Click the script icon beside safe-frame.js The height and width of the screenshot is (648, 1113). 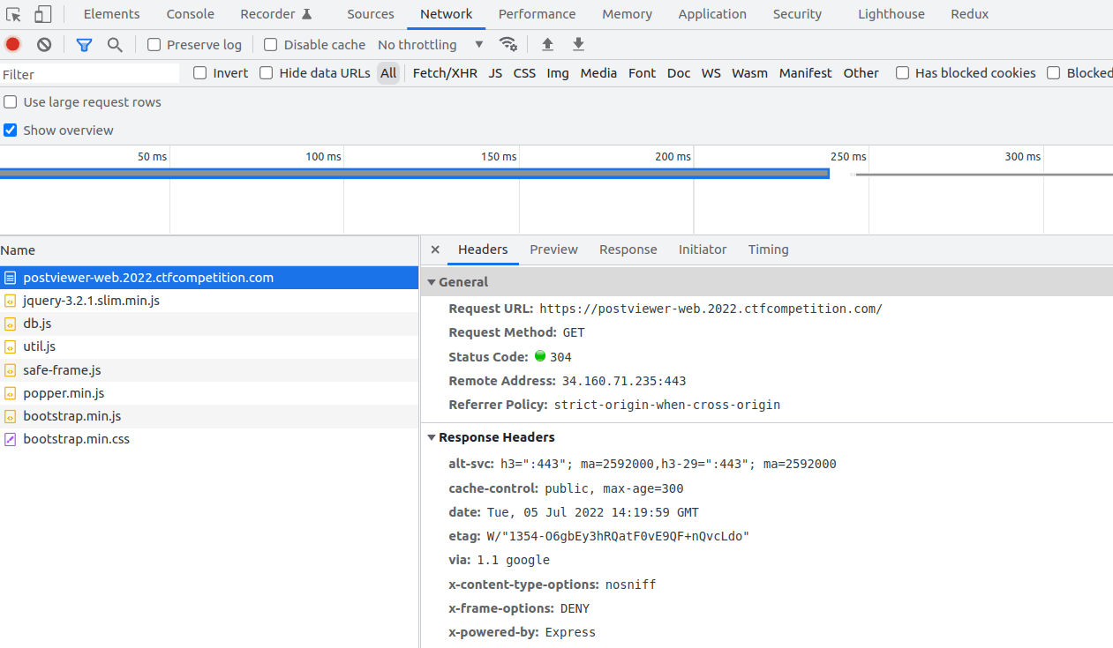coord(11,370)
